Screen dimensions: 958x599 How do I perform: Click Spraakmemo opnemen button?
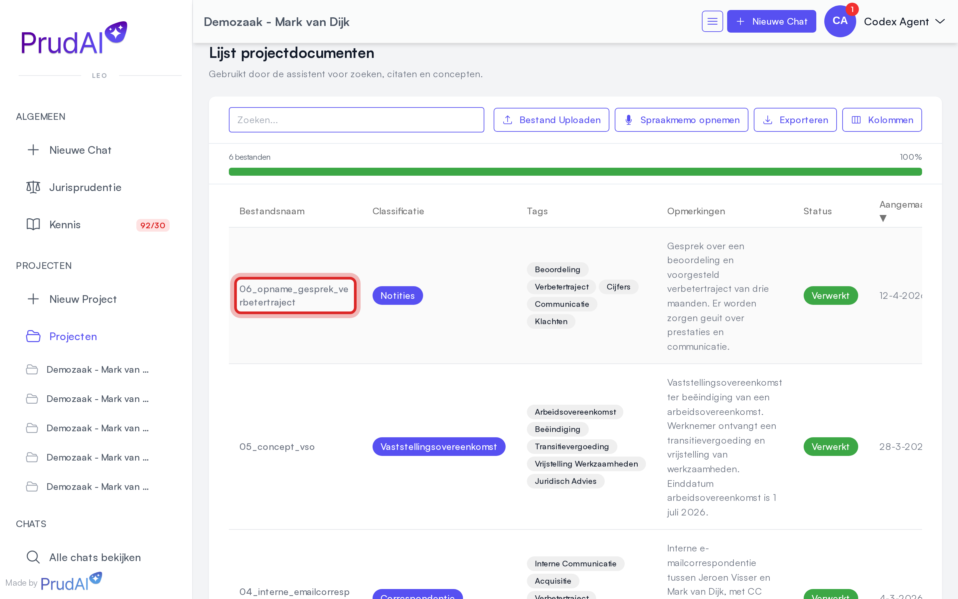681,120
